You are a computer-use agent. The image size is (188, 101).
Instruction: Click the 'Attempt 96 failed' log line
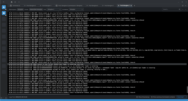coord(58,70)
